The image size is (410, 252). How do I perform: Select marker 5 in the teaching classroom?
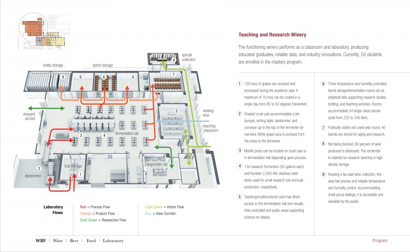click(x=176, y=111)
